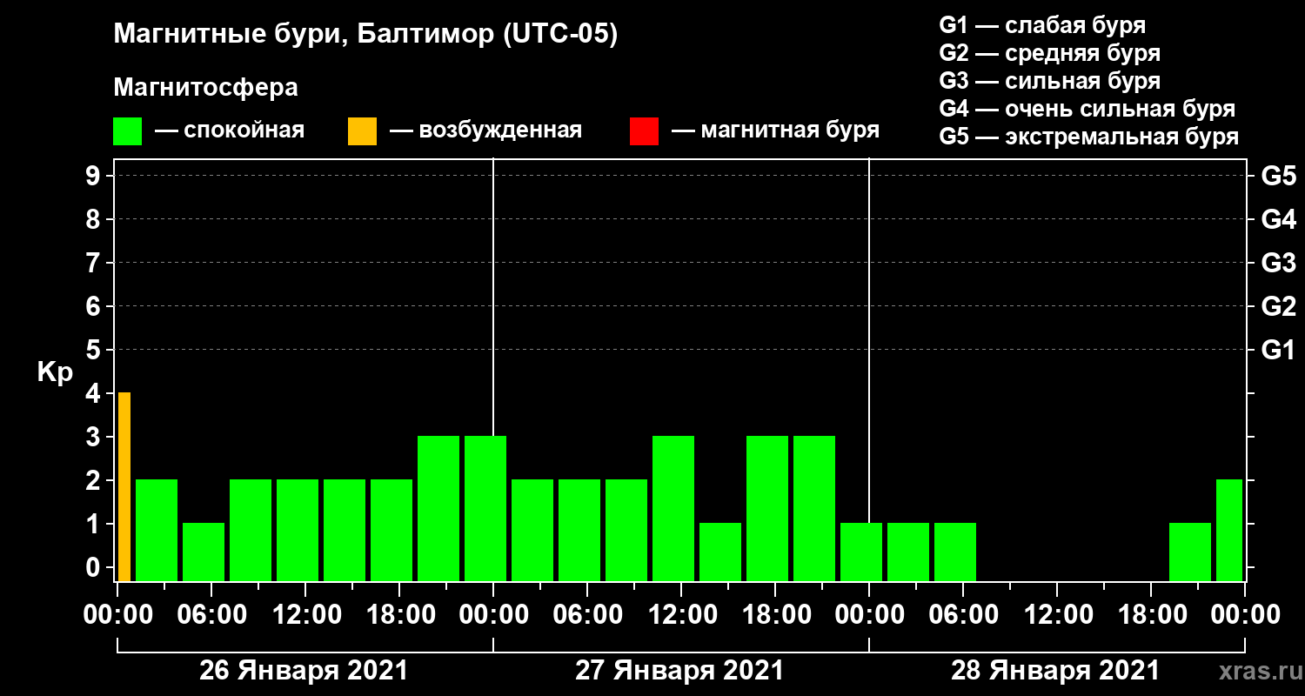Click the red 'магнитная буря' legend swatch
1305x696 pixels.
644,131
